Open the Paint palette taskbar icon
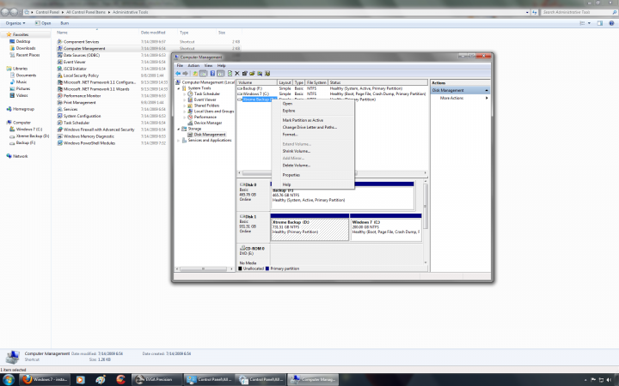The width and height of the screenshot is (619, 386). pos(101,380)
